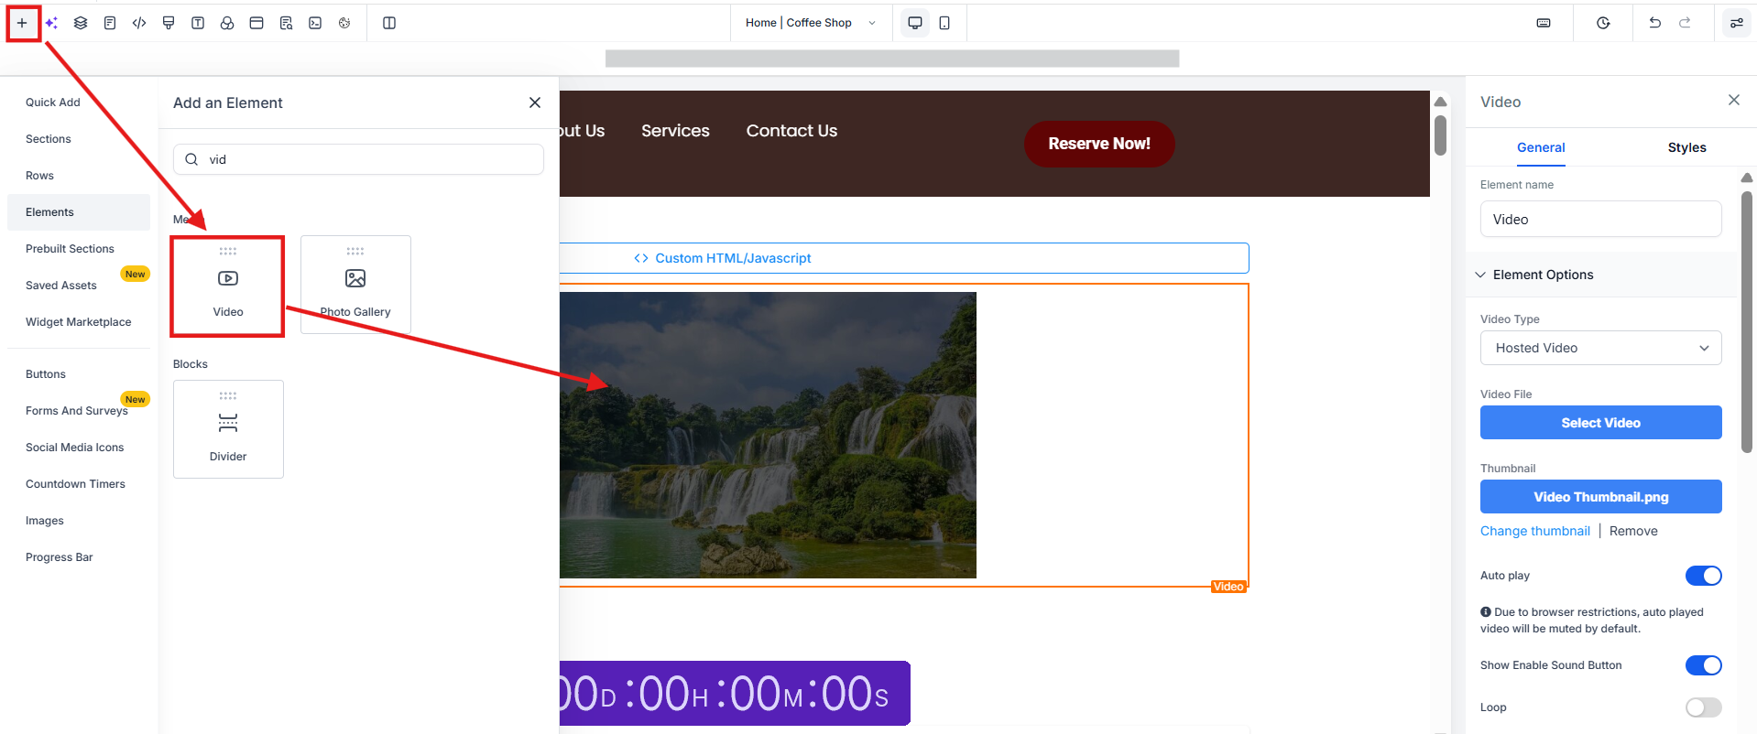Open Home | Coffee Shop page dropdown
This screenshot has height=734, width=1757.
[x=810, y=23]
